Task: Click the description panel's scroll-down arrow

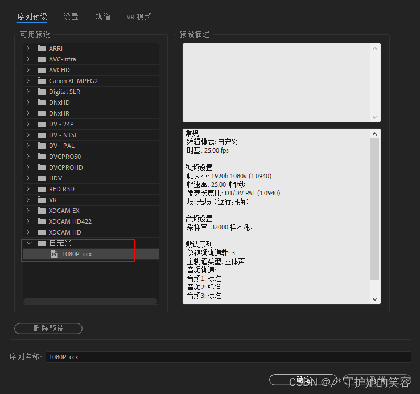Action: 374,117
